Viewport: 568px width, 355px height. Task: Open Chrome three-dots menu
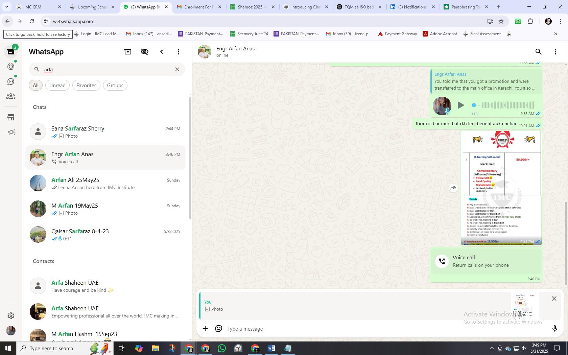tap(561, 21)
